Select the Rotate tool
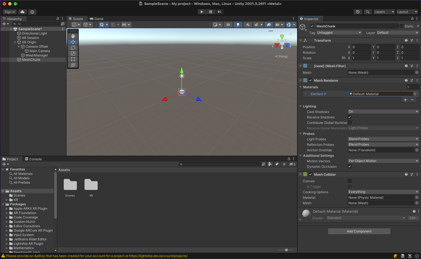This screenshot has height=259, width=421. tap(73, 48)
